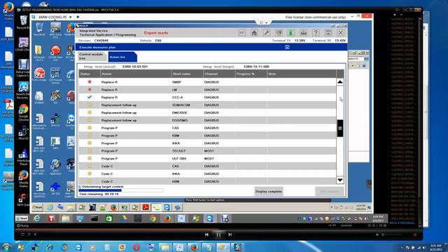Open the wrench settings icon in ISTA/P
The image size is (448, 252).
pyautogui.click(x=267, y=33)
